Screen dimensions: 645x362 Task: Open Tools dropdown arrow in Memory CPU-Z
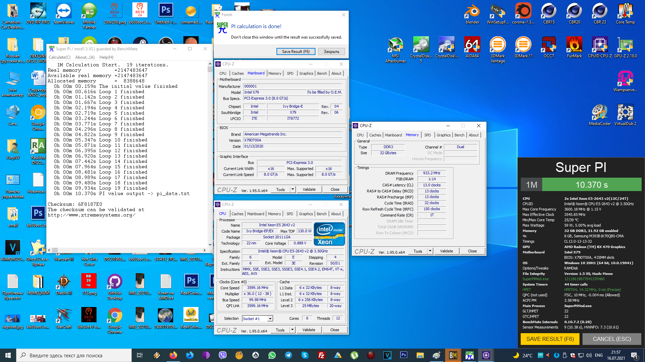pos(430,251)
